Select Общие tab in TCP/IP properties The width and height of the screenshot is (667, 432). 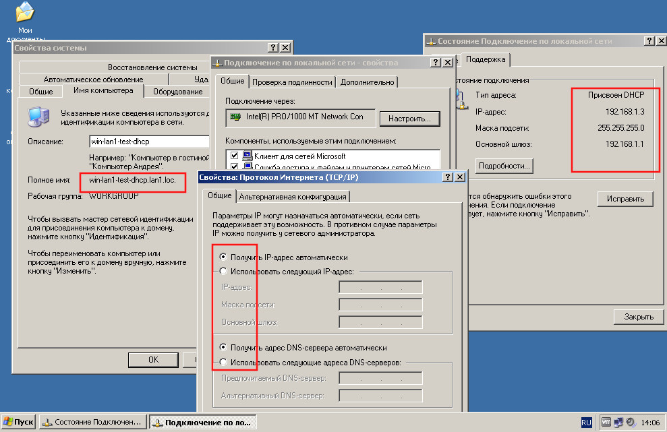219,195
